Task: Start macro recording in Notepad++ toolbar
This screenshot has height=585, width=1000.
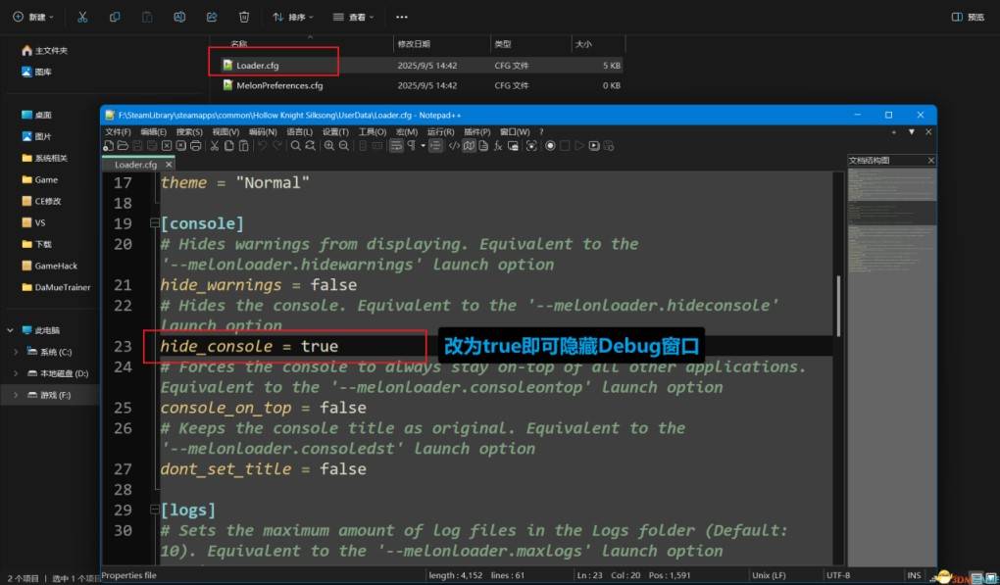Action: pos(550,146)
